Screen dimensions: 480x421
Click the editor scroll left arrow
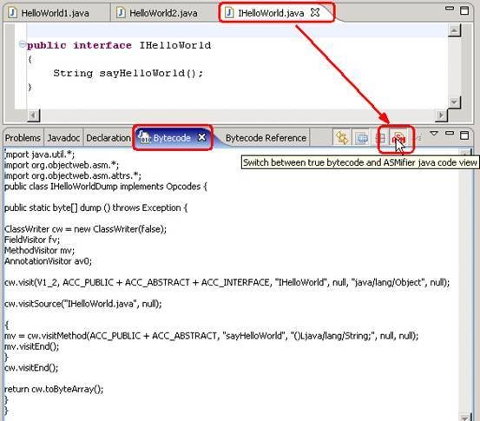pyautogui.click(x=33, y=115)
